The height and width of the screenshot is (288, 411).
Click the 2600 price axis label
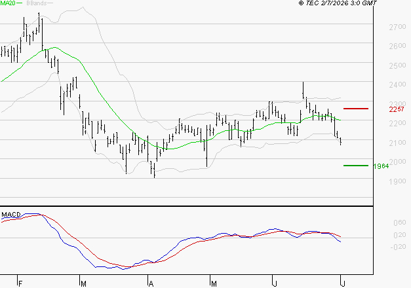click(397, 46)
